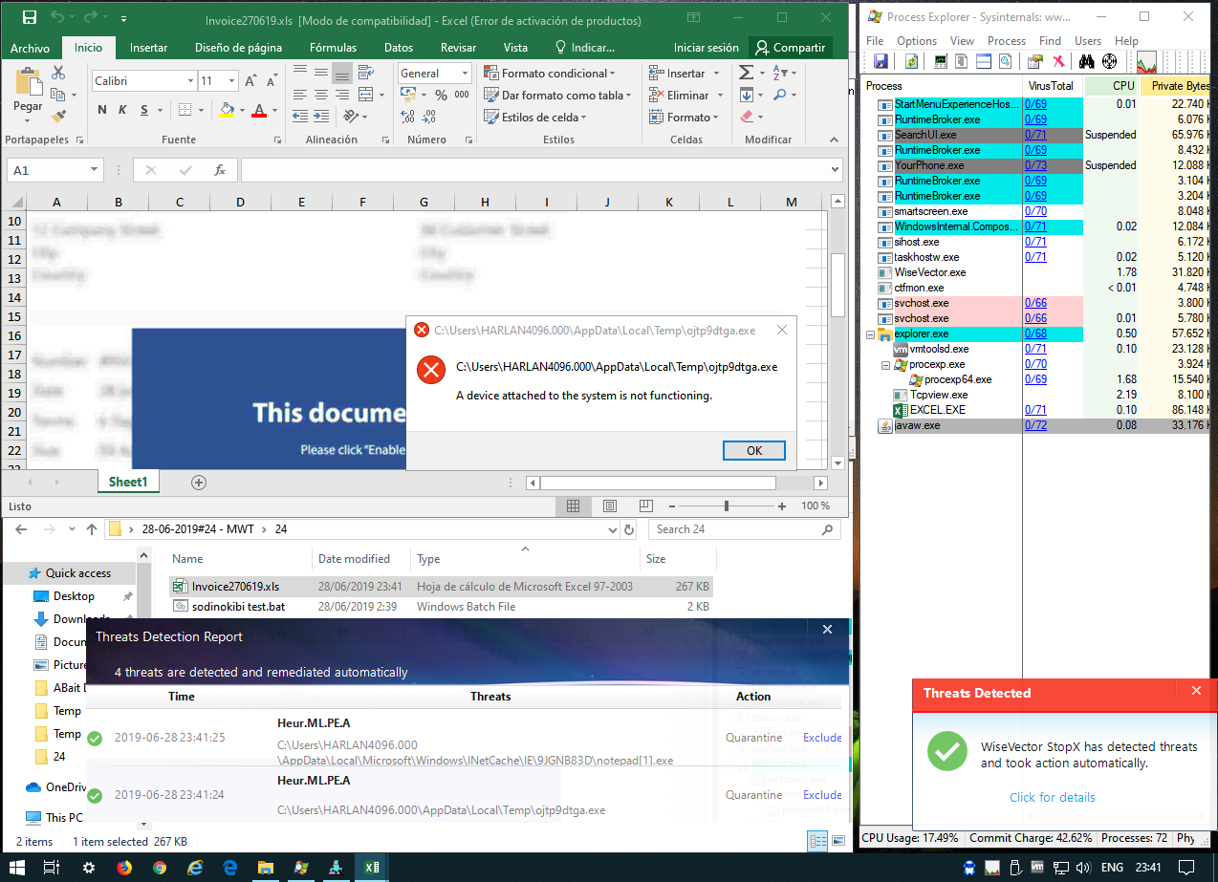Open System Information icon in Process Explorer

pos(941,61)
